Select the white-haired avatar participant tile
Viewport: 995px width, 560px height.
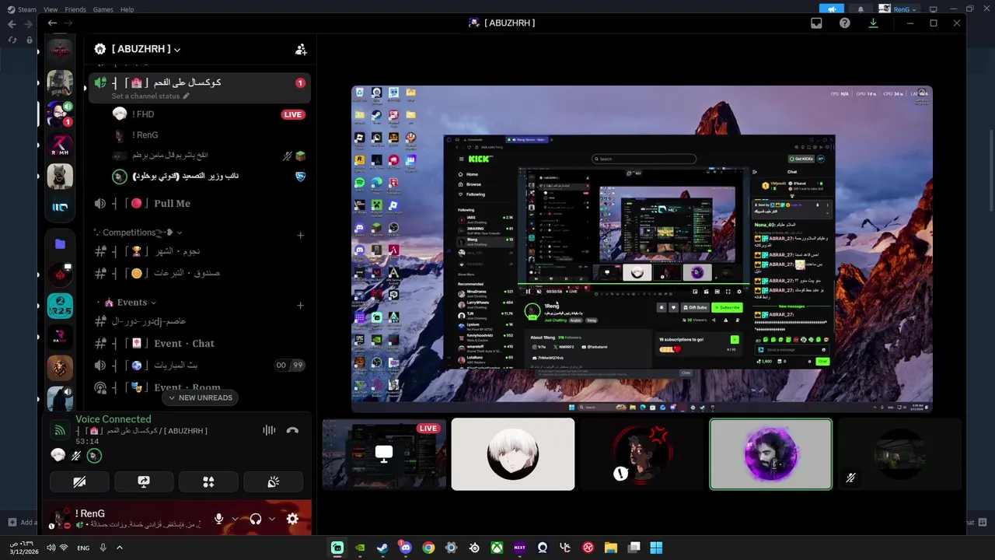pos(513,454)
